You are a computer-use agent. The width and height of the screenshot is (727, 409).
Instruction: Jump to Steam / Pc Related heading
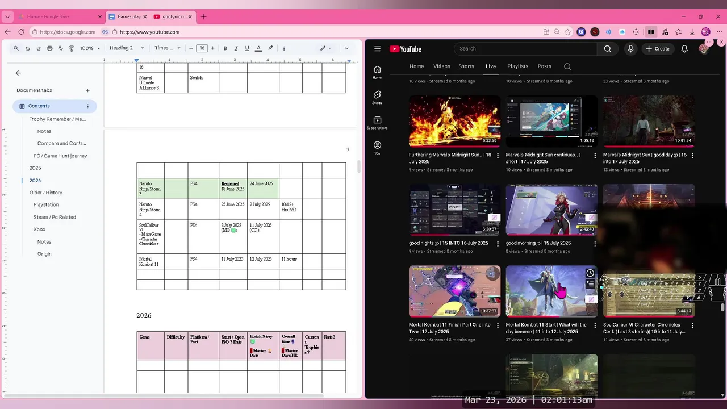pyautogui.click(x=55, y=217)
